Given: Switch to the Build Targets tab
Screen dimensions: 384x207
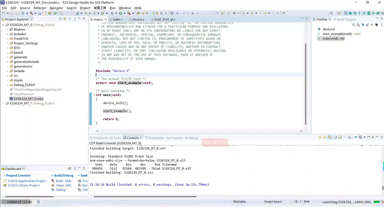Looking at the screenshot, I should coord(344,19).
